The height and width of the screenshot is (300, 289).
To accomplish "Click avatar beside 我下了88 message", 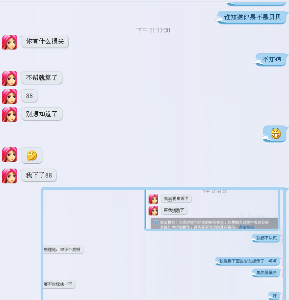I will pyautogui.click(x=9, y=176).
